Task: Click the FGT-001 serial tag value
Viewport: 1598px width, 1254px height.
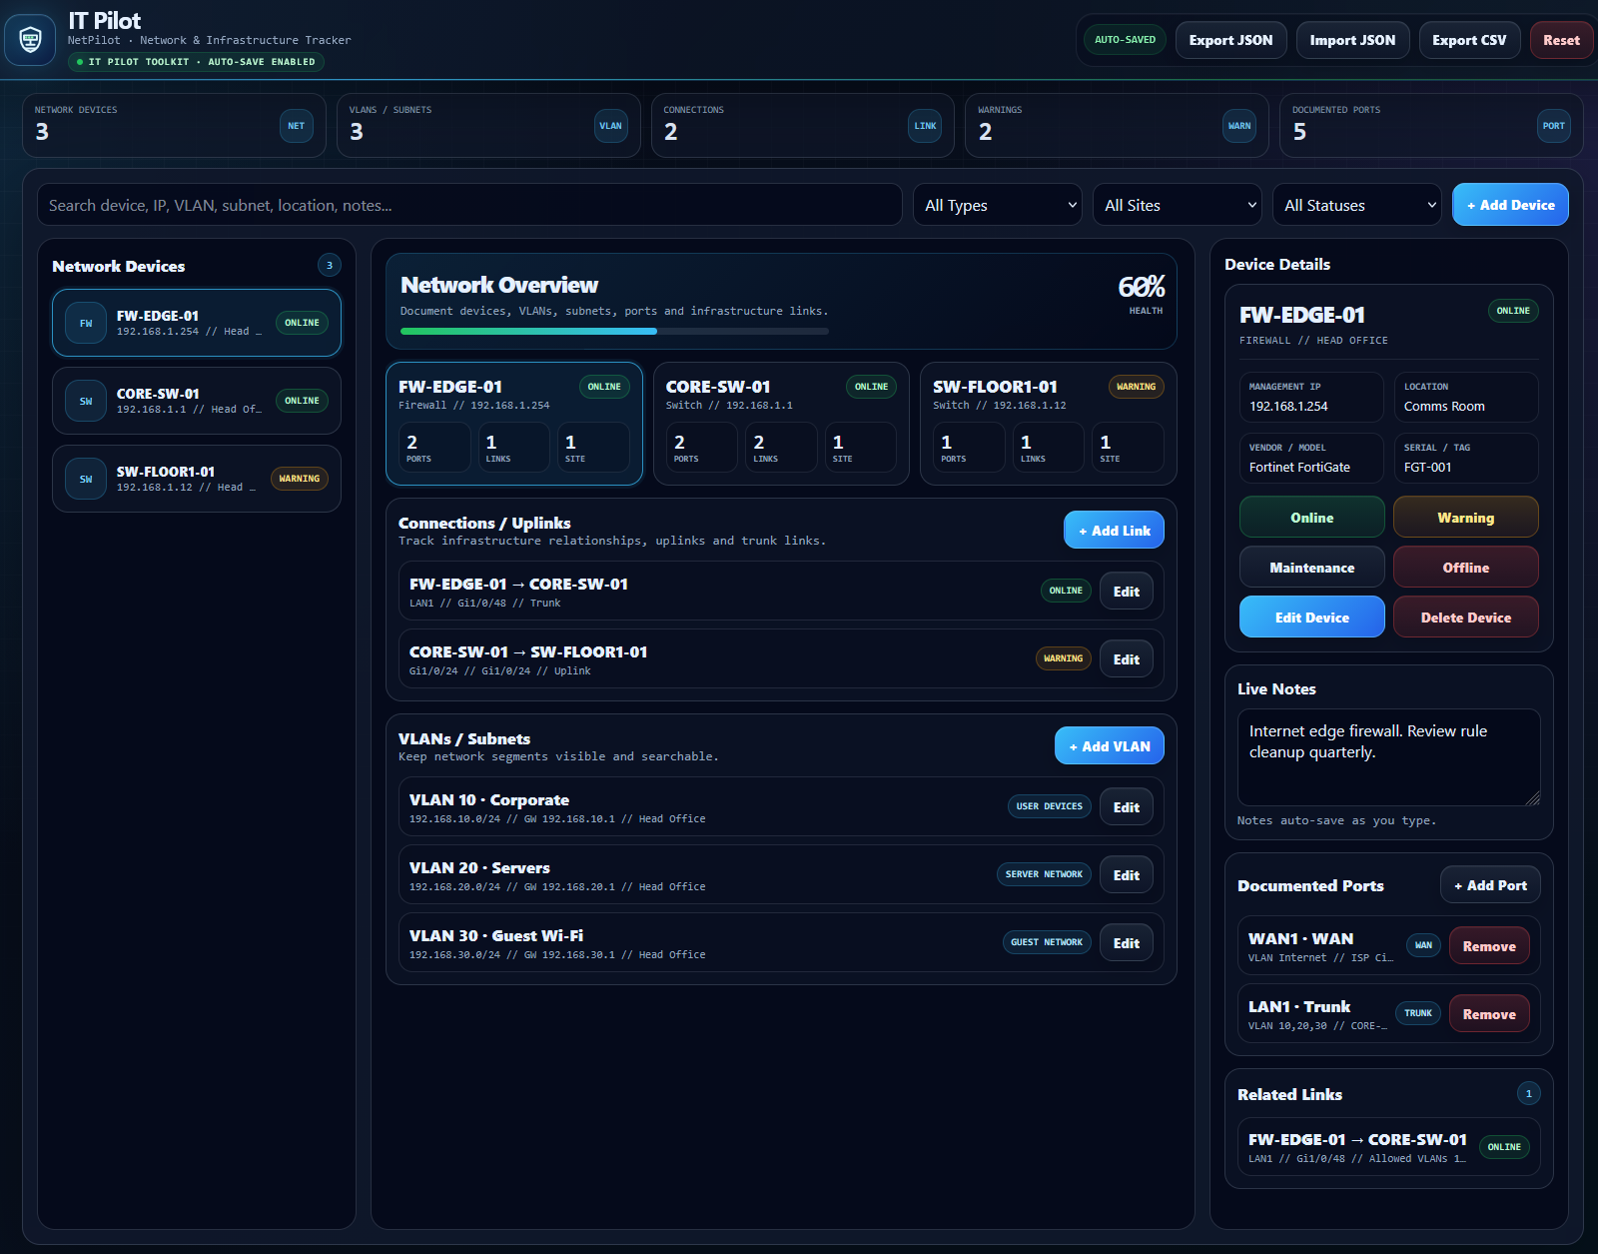Action: point(1427,467)
